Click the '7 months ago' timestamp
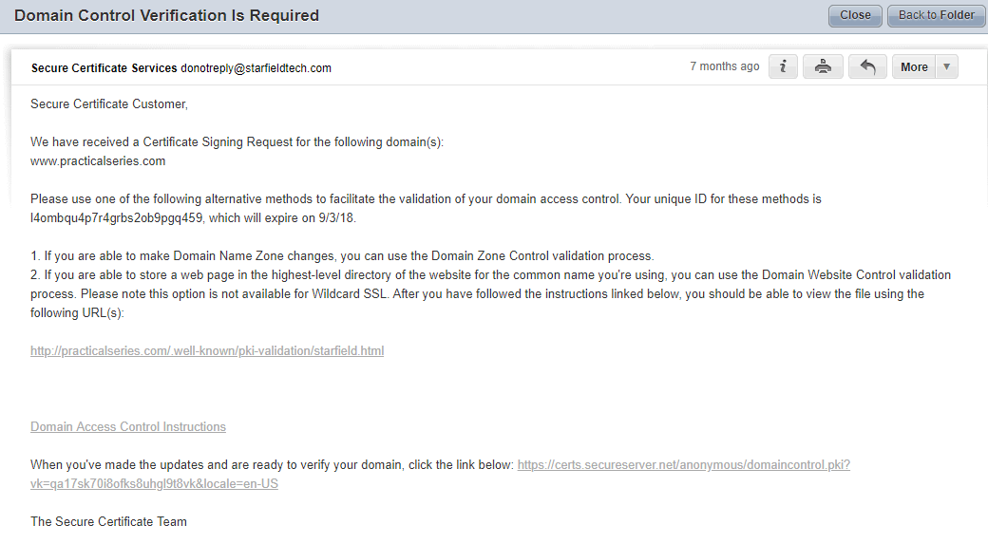988x544 pixels. (x=725, y=66)
